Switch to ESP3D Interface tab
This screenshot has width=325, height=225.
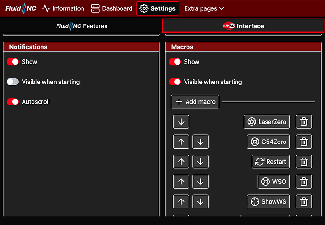[243, 26]
